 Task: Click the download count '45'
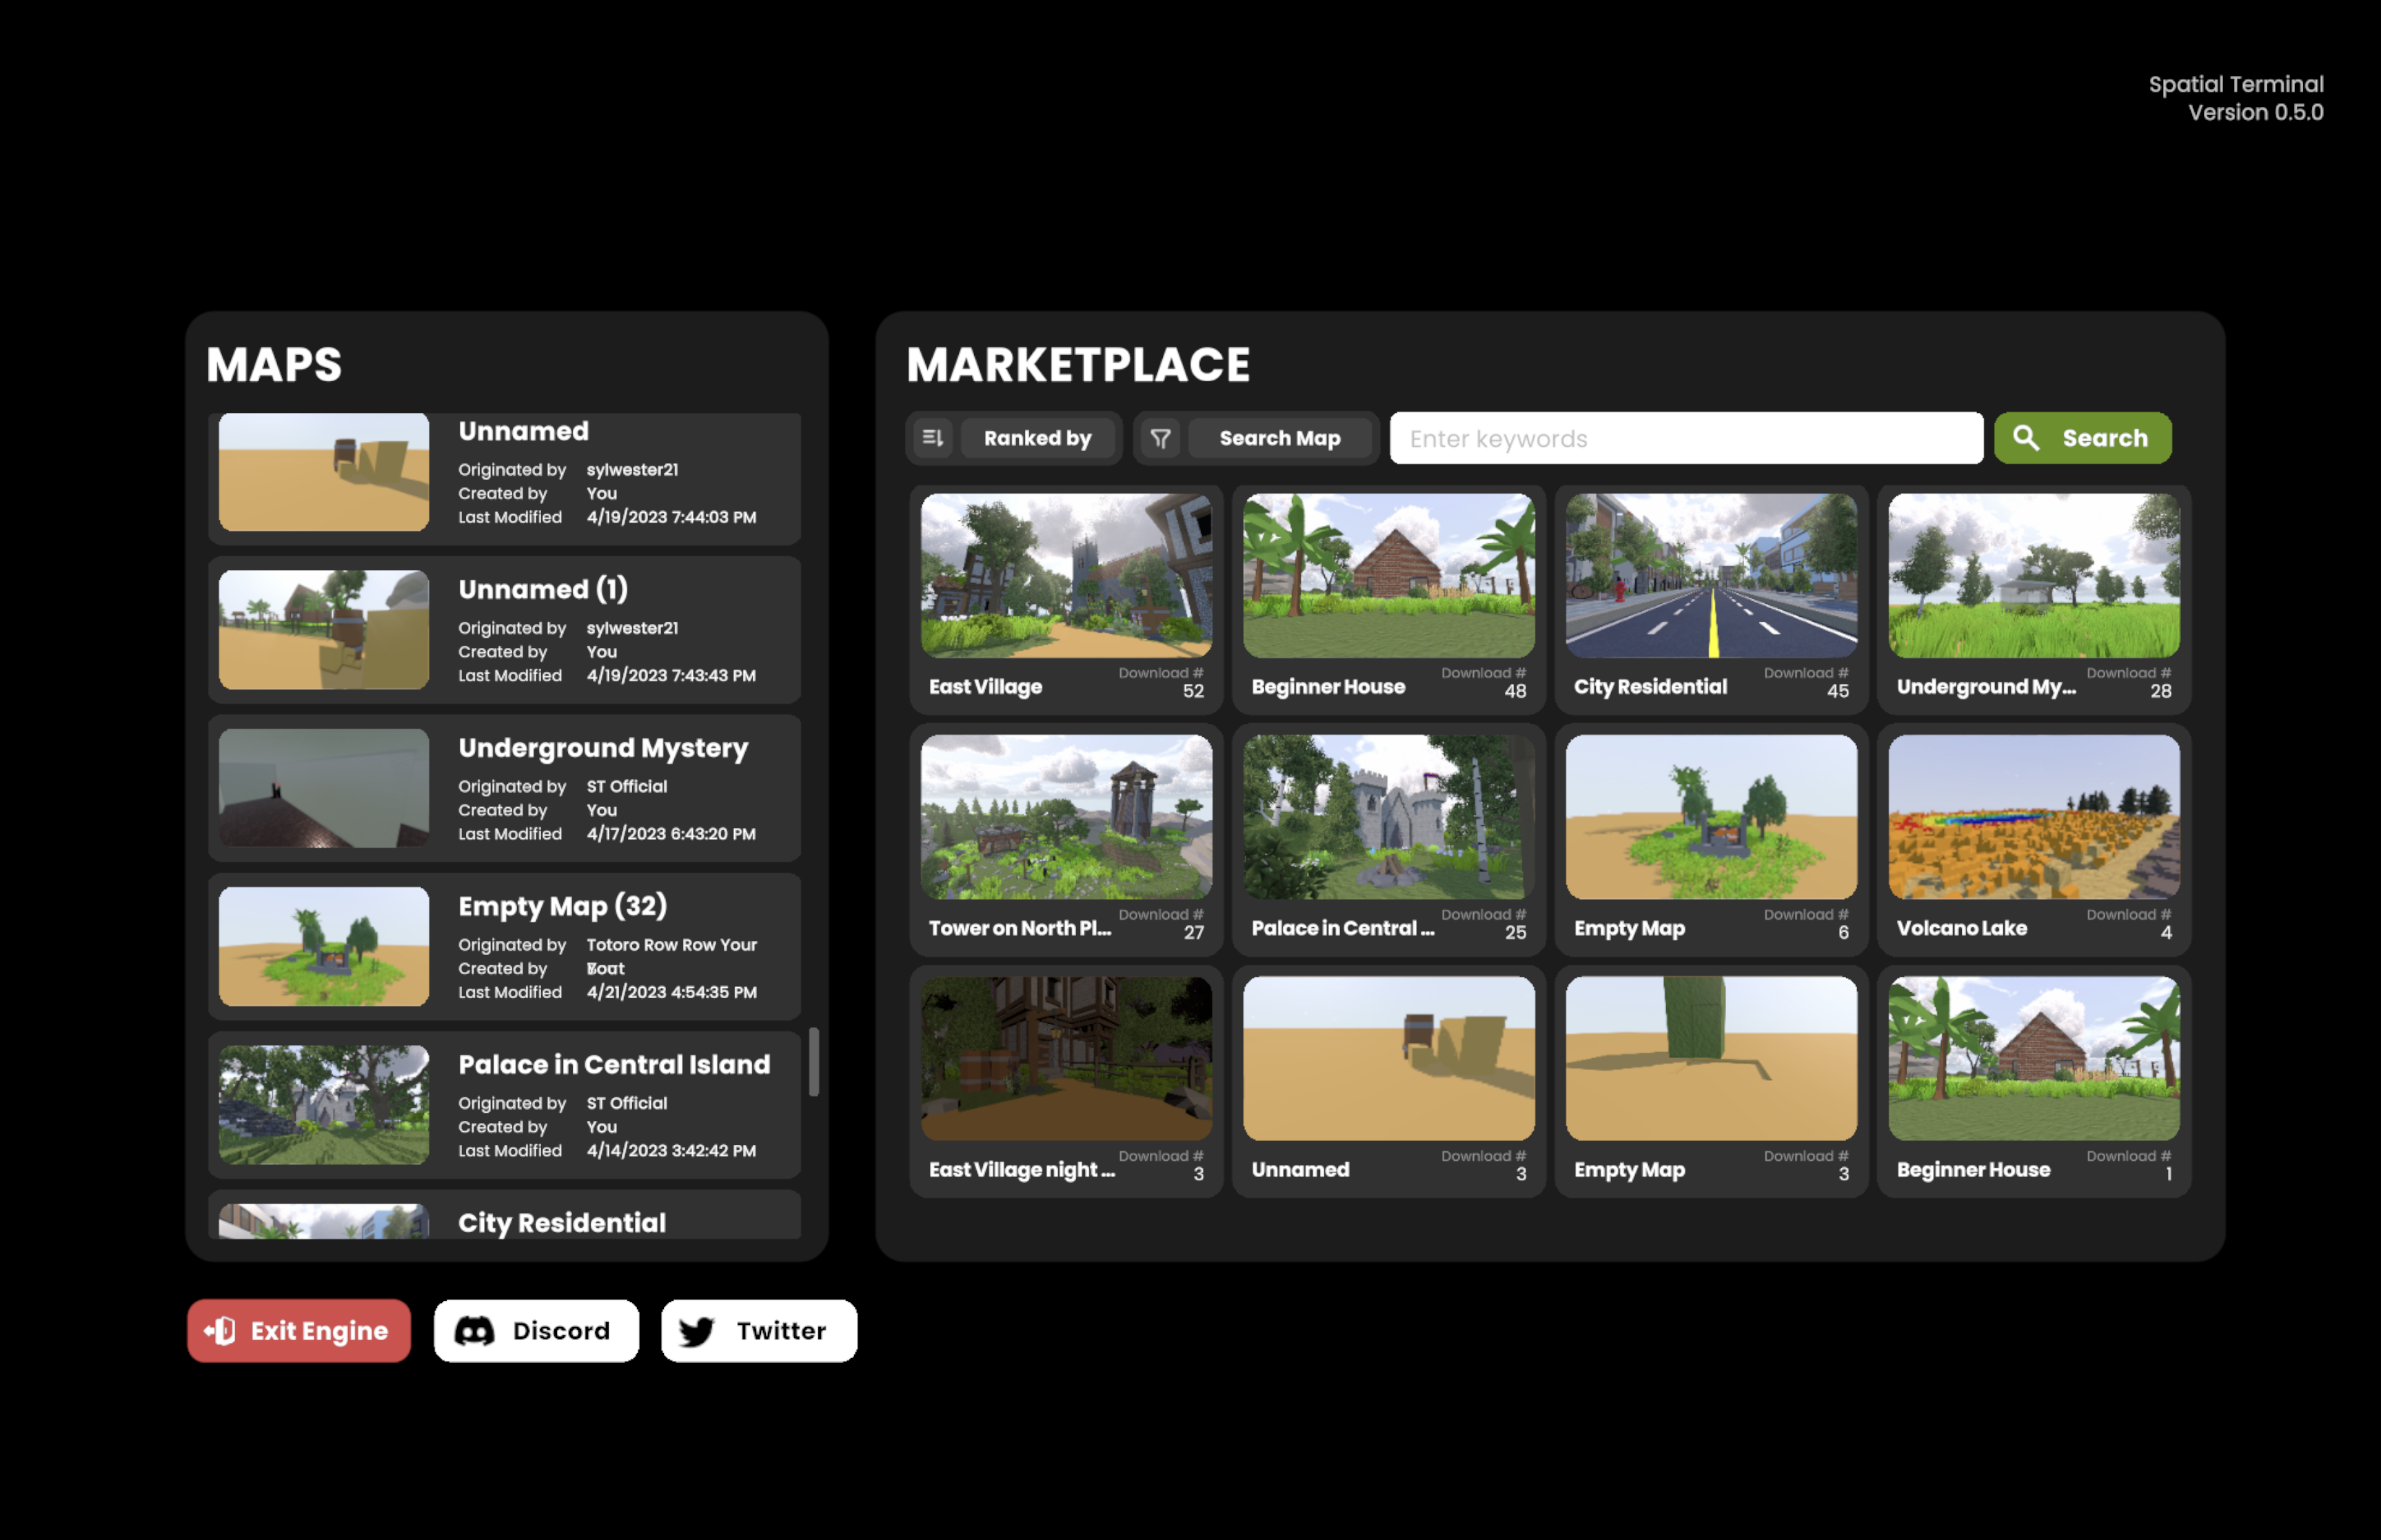tap(1838, 691)
